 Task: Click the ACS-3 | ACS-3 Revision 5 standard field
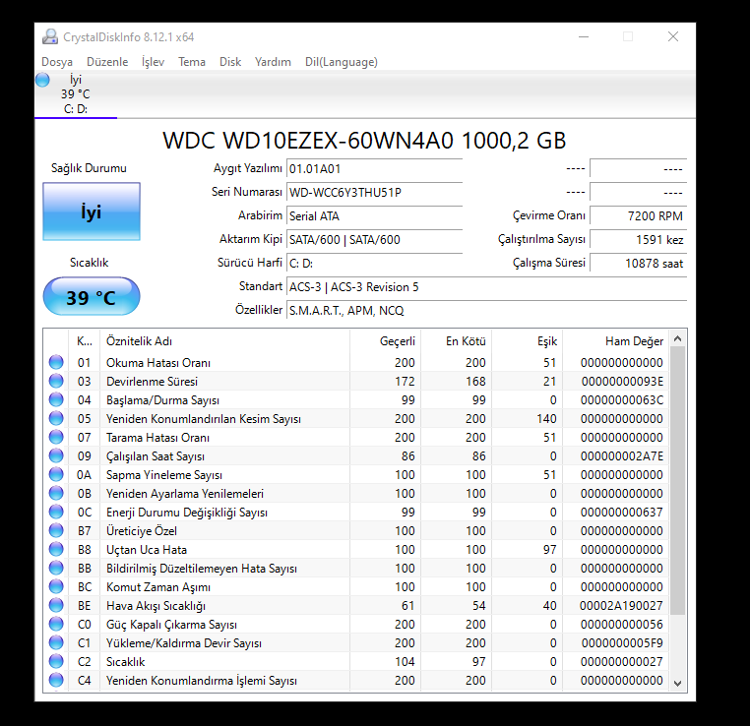pyautogui.click(x=486, y=287)
